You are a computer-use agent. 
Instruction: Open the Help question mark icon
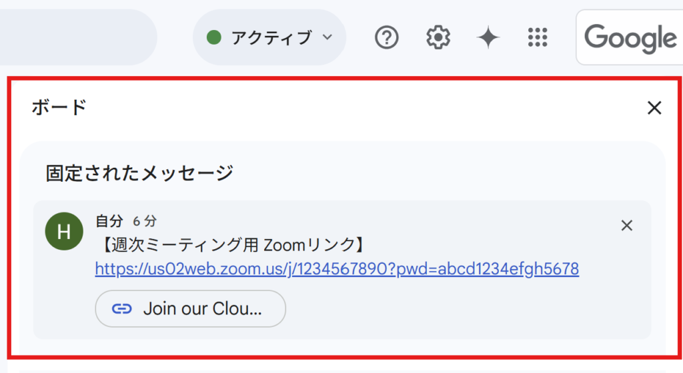point(386,37)
